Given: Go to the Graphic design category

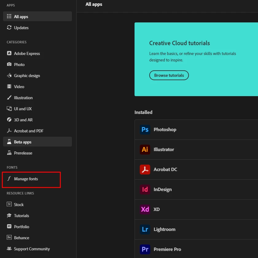Looking at the screenshot, I should point(37,76).
